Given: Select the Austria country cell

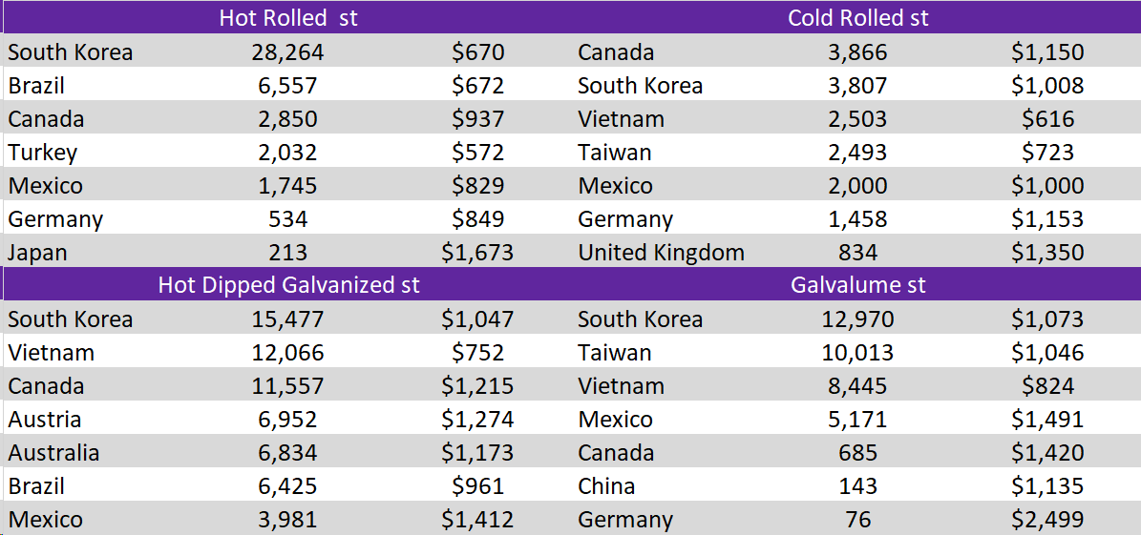Looking at the screenshot, I should (45, 420).
